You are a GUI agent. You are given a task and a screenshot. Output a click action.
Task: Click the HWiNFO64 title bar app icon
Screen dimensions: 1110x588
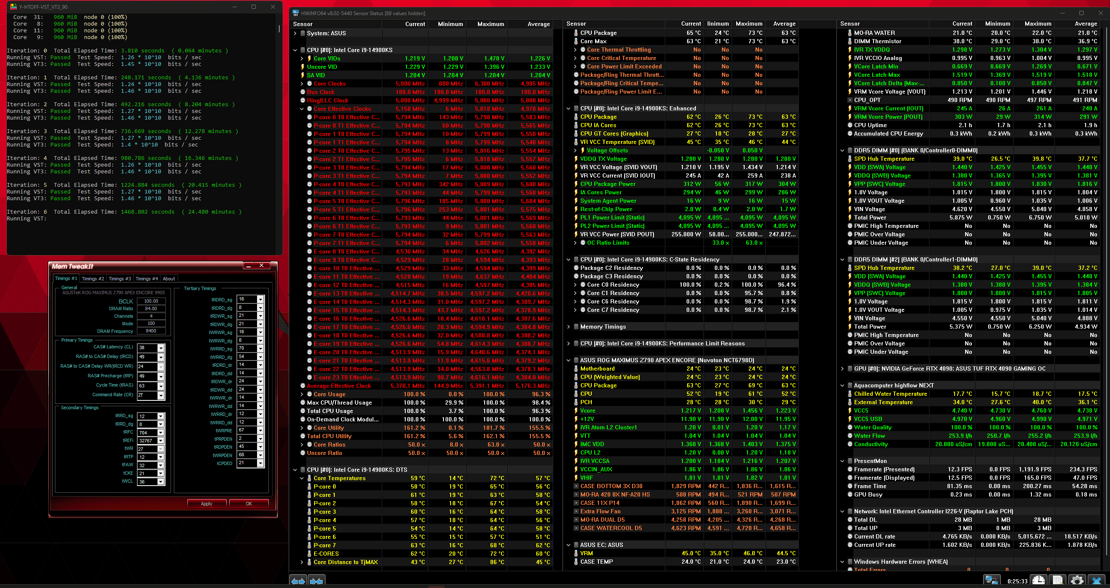[x=296, y=13]
